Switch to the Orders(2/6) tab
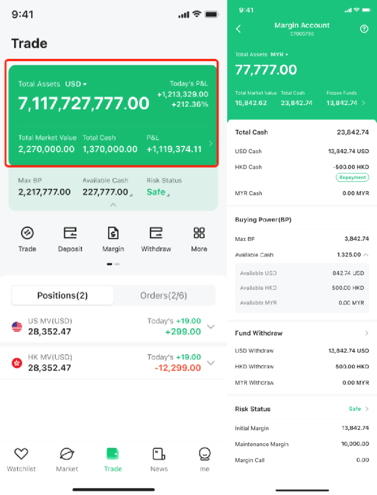Viewport: 377px width, 495px height. 164,295
